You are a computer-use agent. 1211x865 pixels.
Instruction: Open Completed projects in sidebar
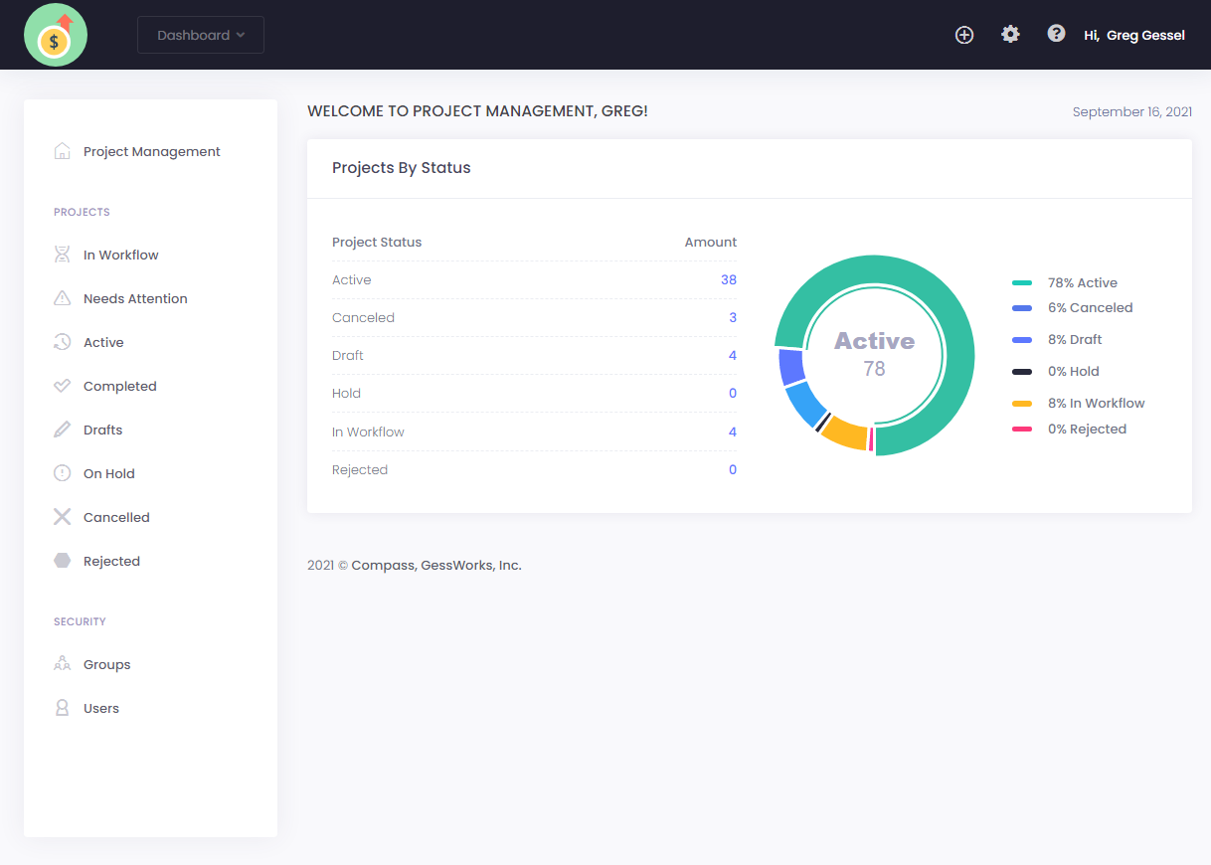pyautogui.click(x=120, y=386)
